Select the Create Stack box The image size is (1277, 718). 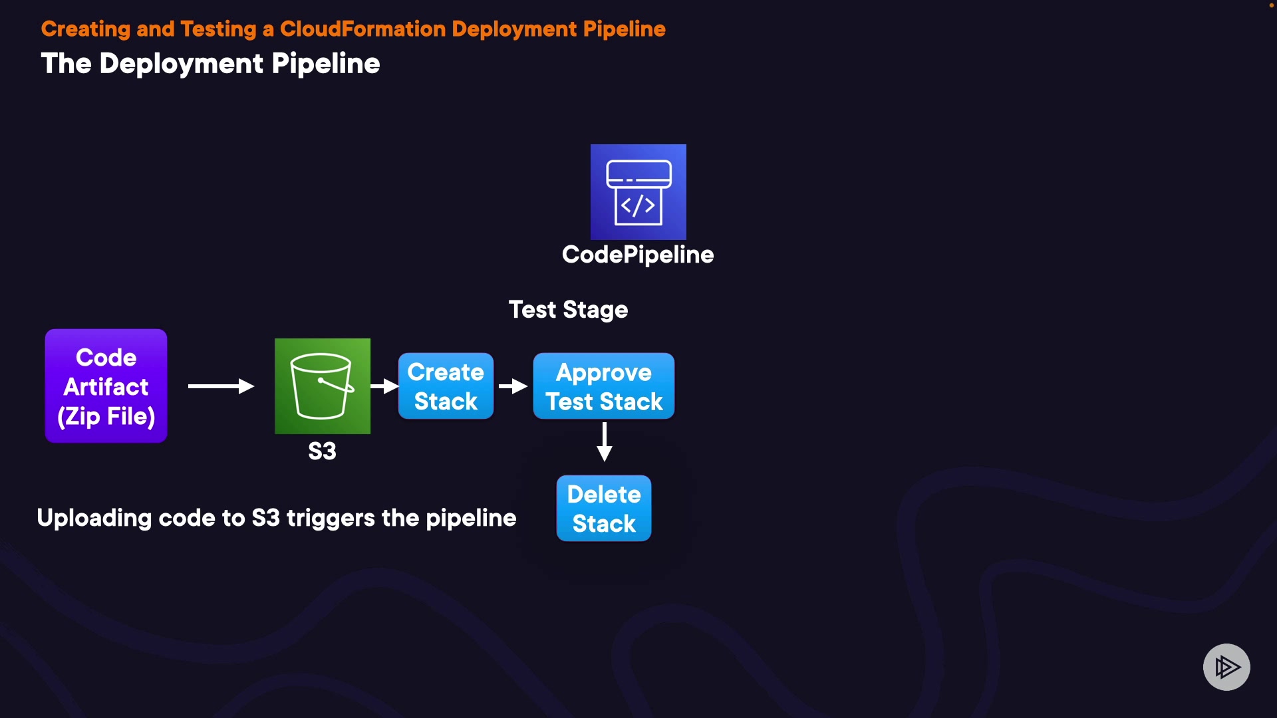446,386
